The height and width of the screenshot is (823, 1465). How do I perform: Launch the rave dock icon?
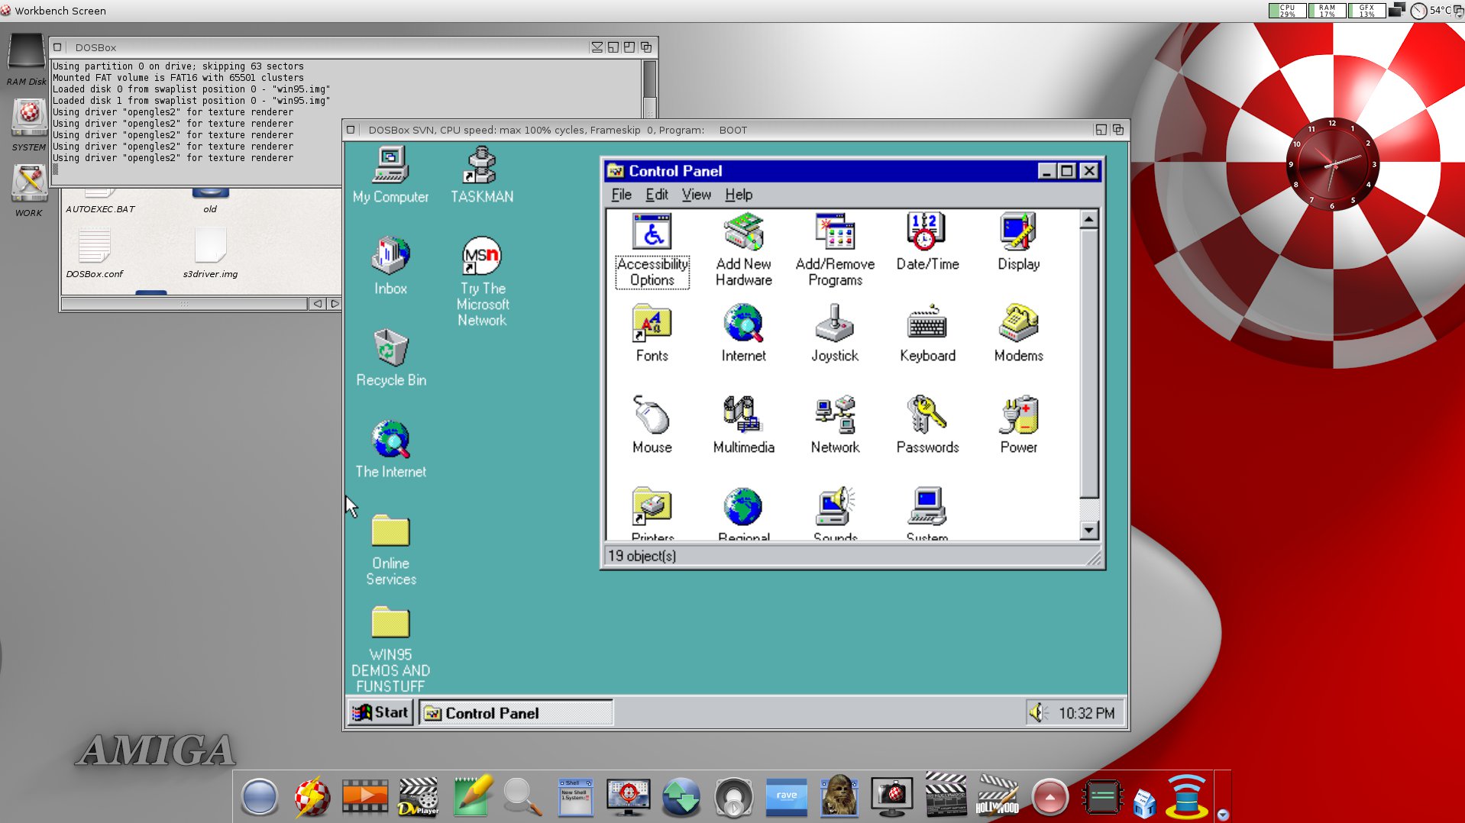click(786, 796)
